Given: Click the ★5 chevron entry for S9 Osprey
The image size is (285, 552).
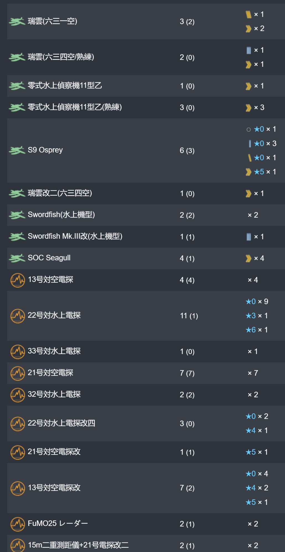Looking at the screenshot, I should coord(261,172).
